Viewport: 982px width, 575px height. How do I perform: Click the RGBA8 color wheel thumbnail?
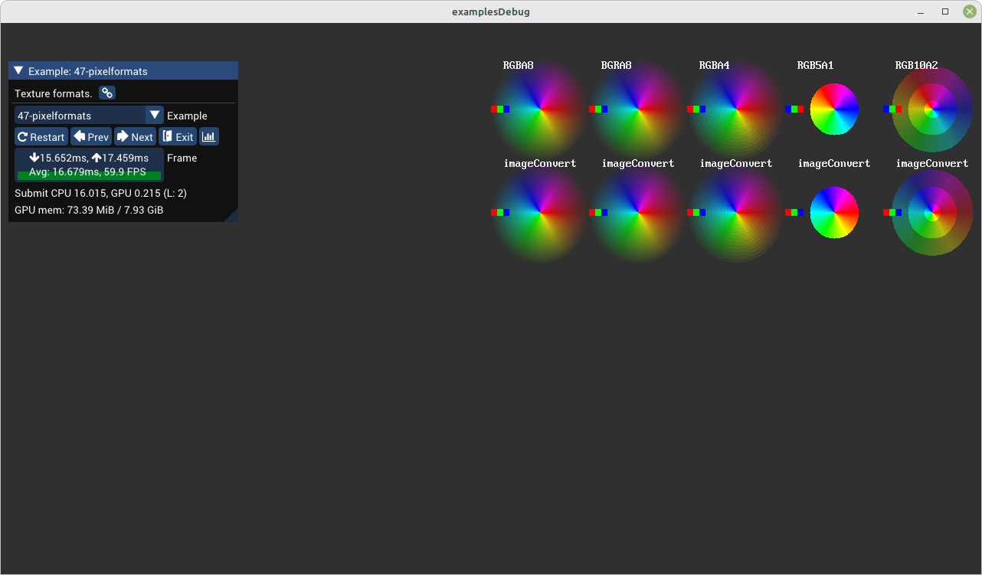click(x=540, y=109)
